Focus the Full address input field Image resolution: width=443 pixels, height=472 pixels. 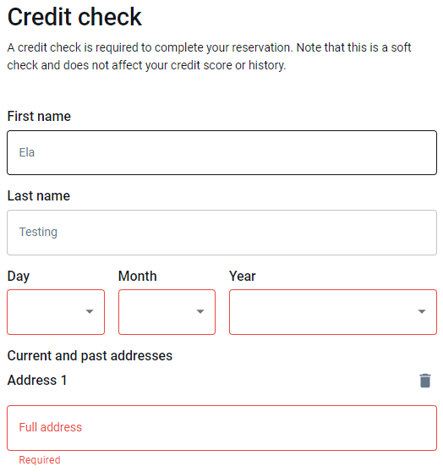point(221,428)
